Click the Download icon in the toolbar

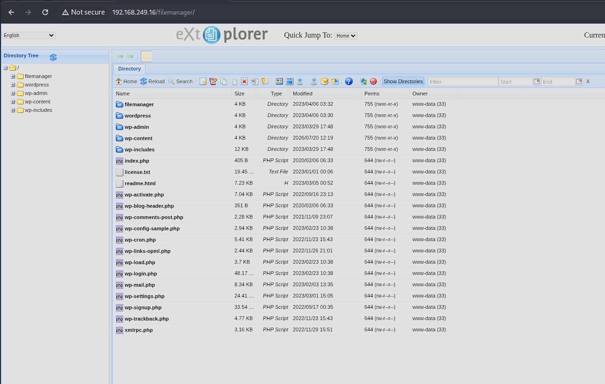300,81
